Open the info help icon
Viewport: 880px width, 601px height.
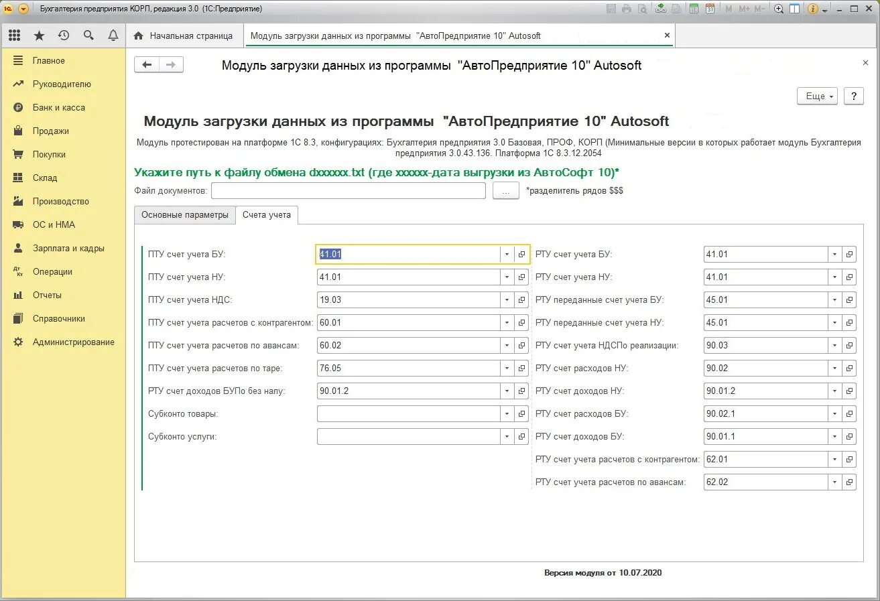pyautogui.click(x=813, y=9)
